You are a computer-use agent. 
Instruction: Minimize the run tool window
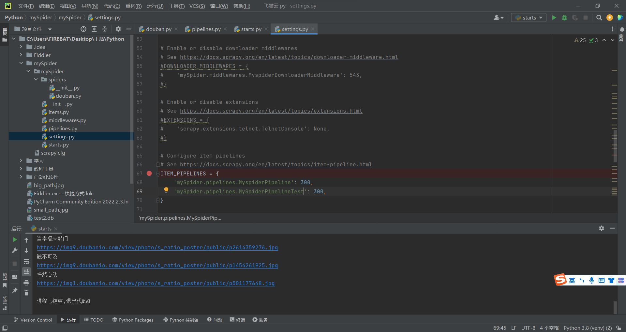point(612,228)
